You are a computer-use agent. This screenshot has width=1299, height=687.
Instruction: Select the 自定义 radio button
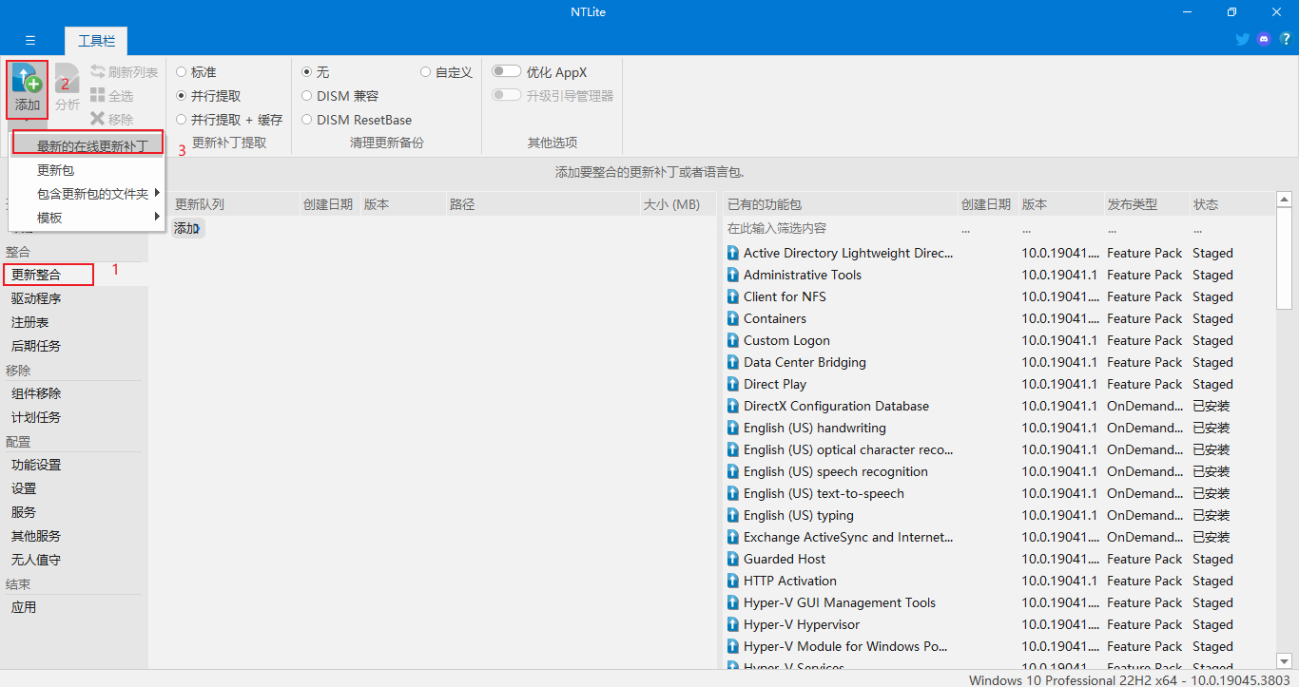pyautogui.click(x=426, y=72)
